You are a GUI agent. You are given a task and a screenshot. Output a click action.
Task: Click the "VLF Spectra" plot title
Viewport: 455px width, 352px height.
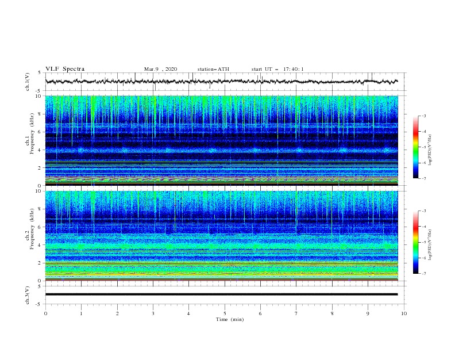point(65,69)
